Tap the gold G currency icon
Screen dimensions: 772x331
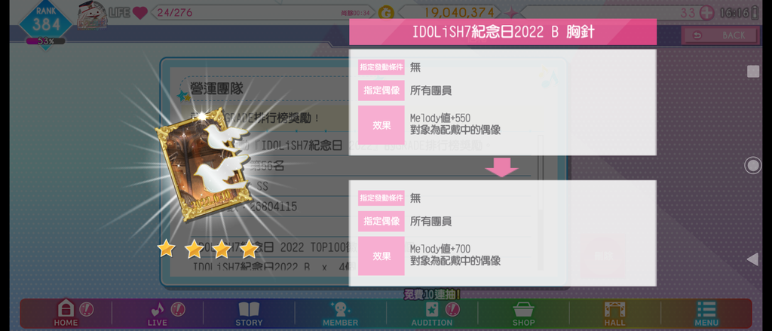386,13
